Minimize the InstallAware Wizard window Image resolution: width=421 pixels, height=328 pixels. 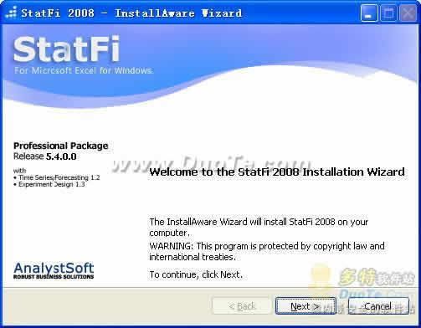pos(369,13)
